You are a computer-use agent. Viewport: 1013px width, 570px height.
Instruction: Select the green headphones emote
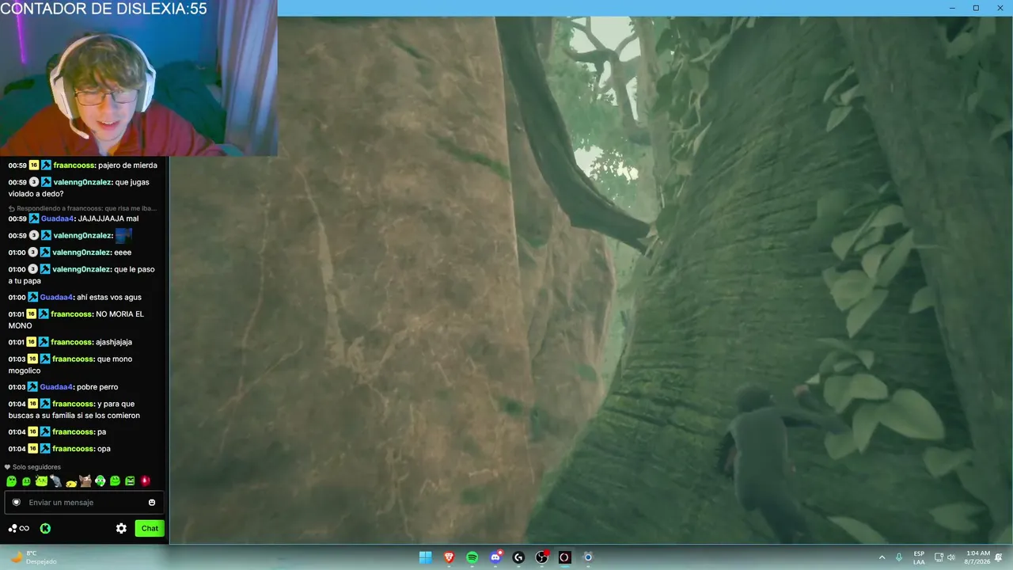[x=100, y=481]
